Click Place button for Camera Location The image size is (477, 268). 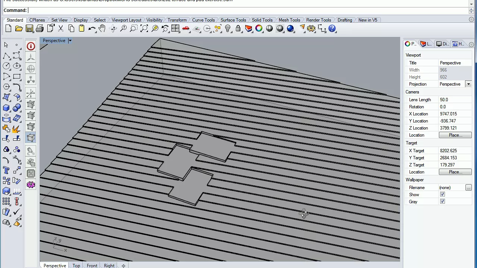pos(455,135)
